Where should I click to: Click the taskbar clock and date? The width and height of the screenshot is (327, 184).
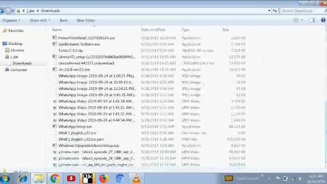point(317,179)
